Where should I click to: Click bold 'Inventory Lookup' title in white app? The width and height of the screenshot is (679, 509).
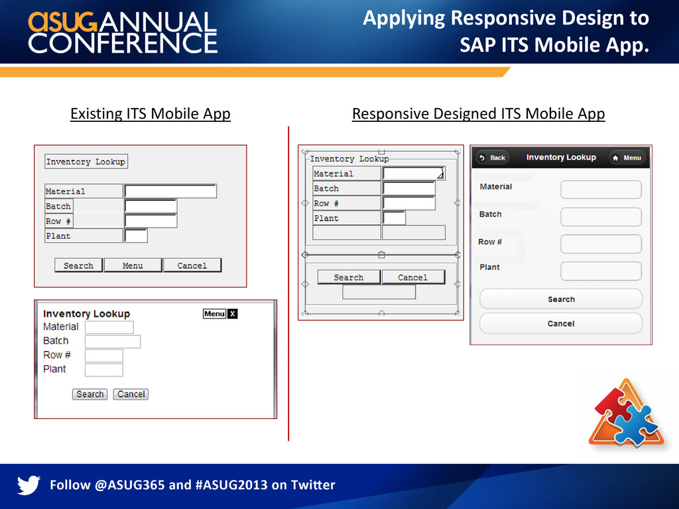coord(87,313)
